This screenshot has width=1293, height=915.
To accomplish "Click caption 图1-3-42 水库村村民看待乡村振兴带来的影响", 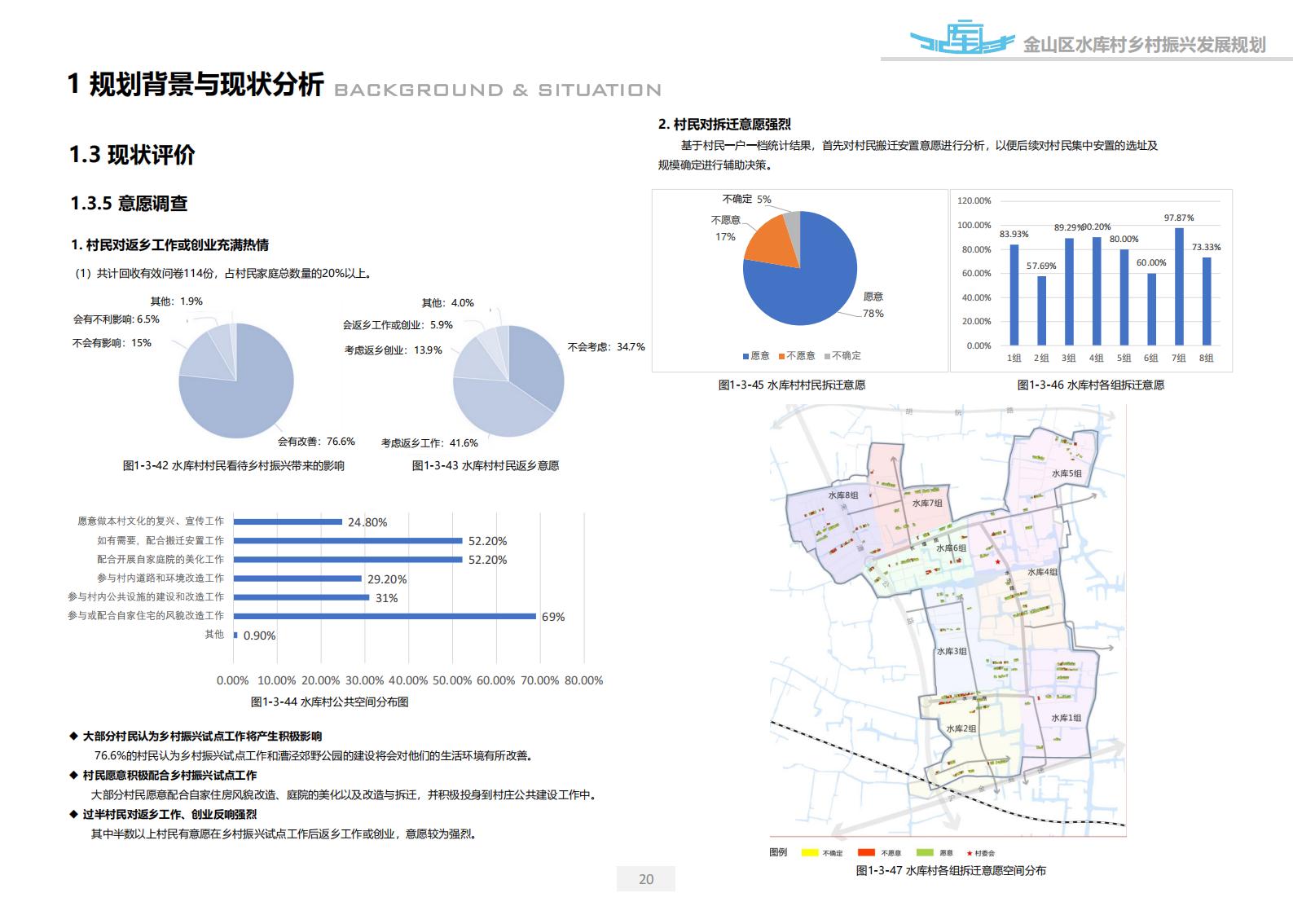I will coord(233,466).
